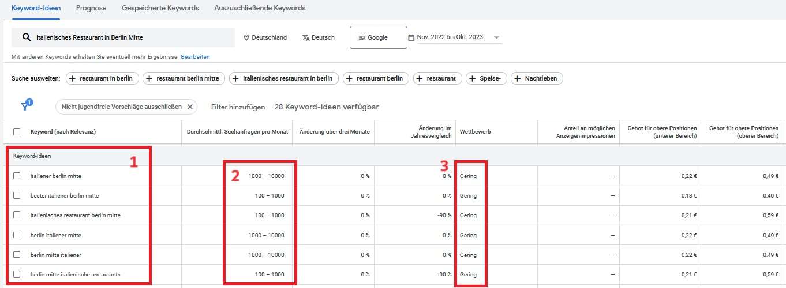Open the date range dropdown arrow

(496, 38)
